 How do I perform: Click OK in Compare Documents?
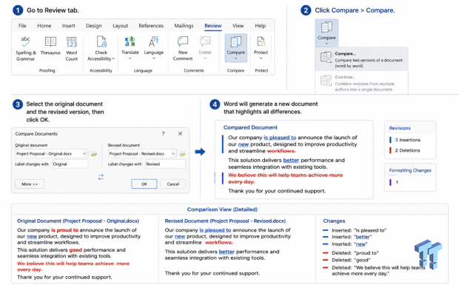point(144,184)
